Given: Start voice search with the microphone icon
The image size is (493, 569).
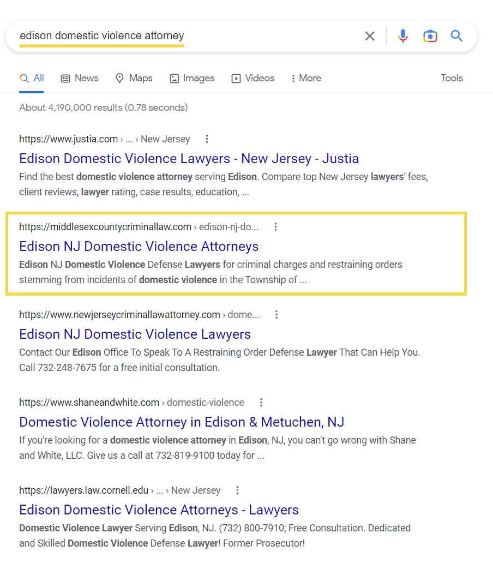Looking at the screenshot, I should [402, 36].
